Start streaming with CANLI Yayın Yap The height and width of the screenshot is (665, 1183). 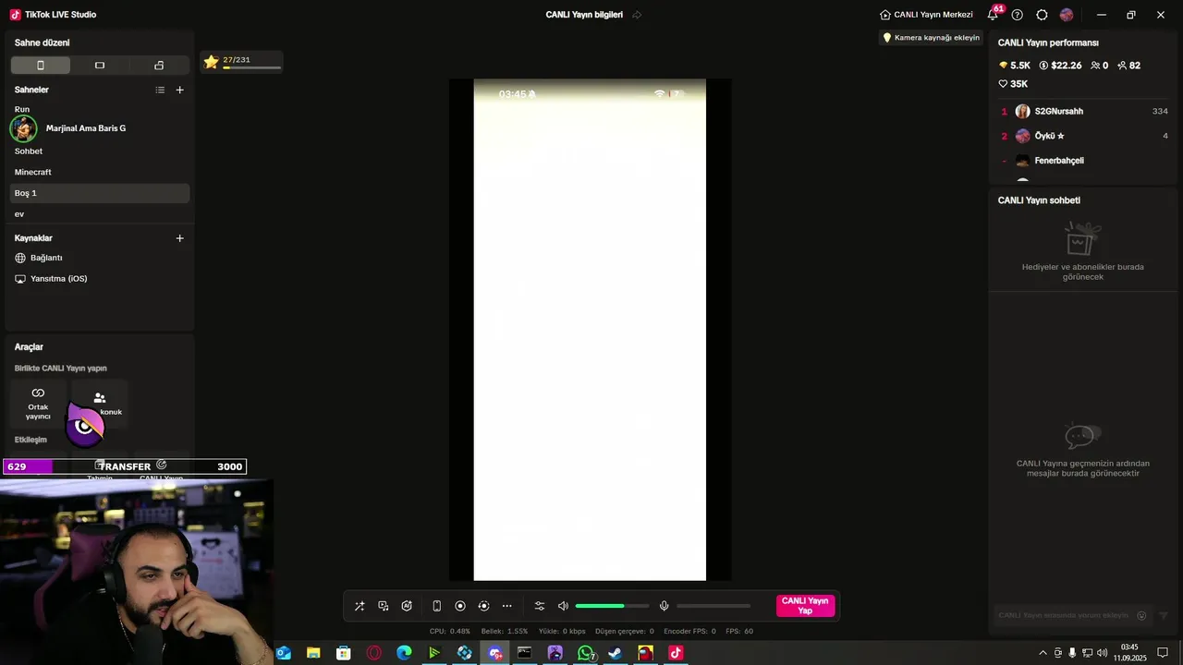[805, 606]
